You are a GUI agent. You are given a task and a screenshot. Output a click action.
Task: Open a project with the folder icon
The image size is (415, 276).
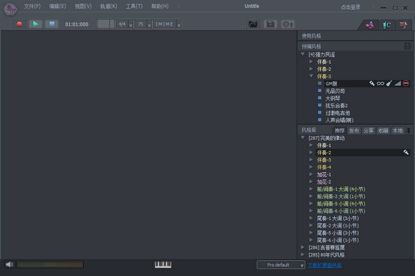[253, 24]
